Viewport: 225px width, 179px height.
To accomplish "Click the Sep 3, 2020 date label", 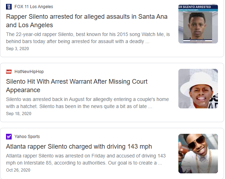I will click(x=17, y=49).
